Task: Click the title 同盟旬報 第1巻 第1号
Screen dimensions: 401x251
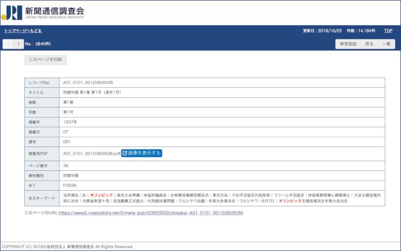Action: coord(92,92)
